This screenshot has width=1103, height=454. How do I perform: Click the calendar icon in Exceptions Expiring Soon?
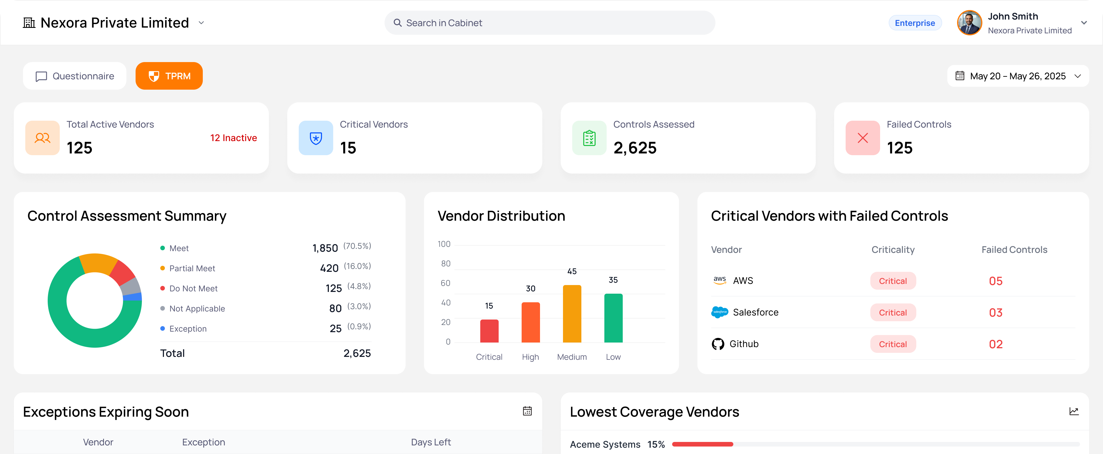pyautogui.click(x=527, y=411)
